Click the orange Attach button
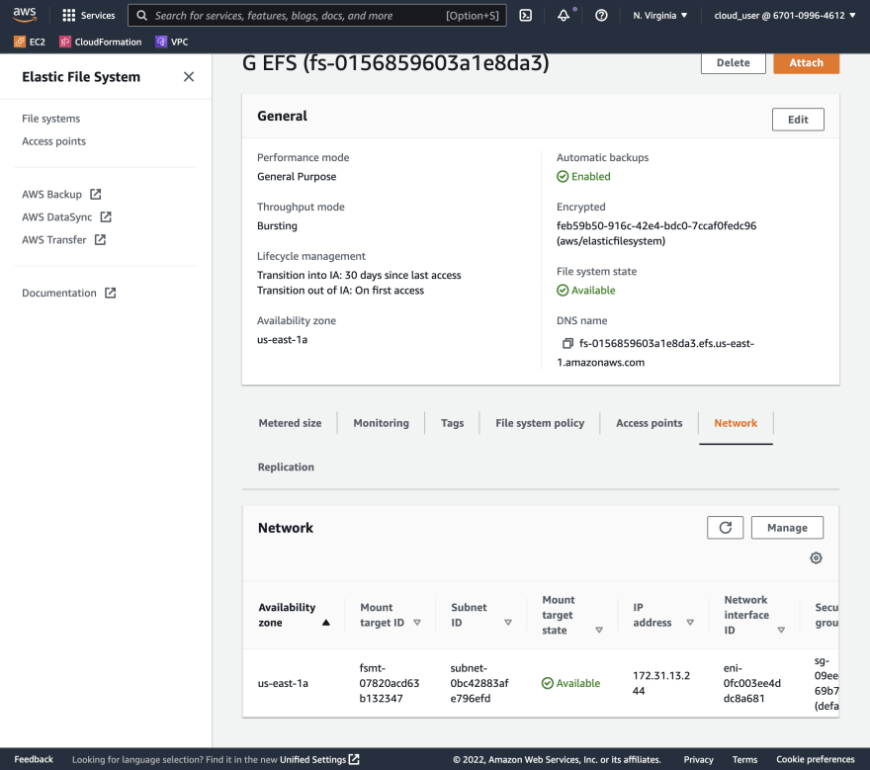Viewport: 870px width, 770px height. tap(806, 62)
